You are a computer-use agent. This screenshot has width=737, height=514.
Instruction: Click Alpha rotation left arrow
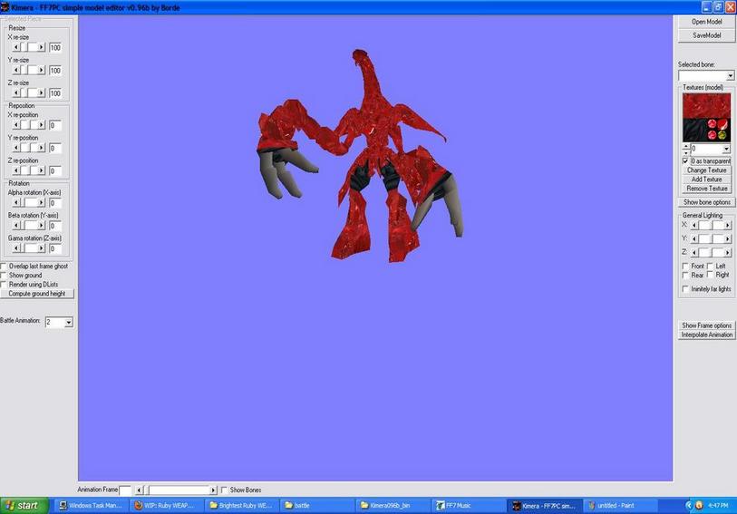point(16,202)
